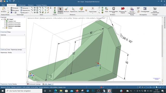Collapse the 199 - Kopie root node
Screen dimensions: 166x93
coord(2,19)
